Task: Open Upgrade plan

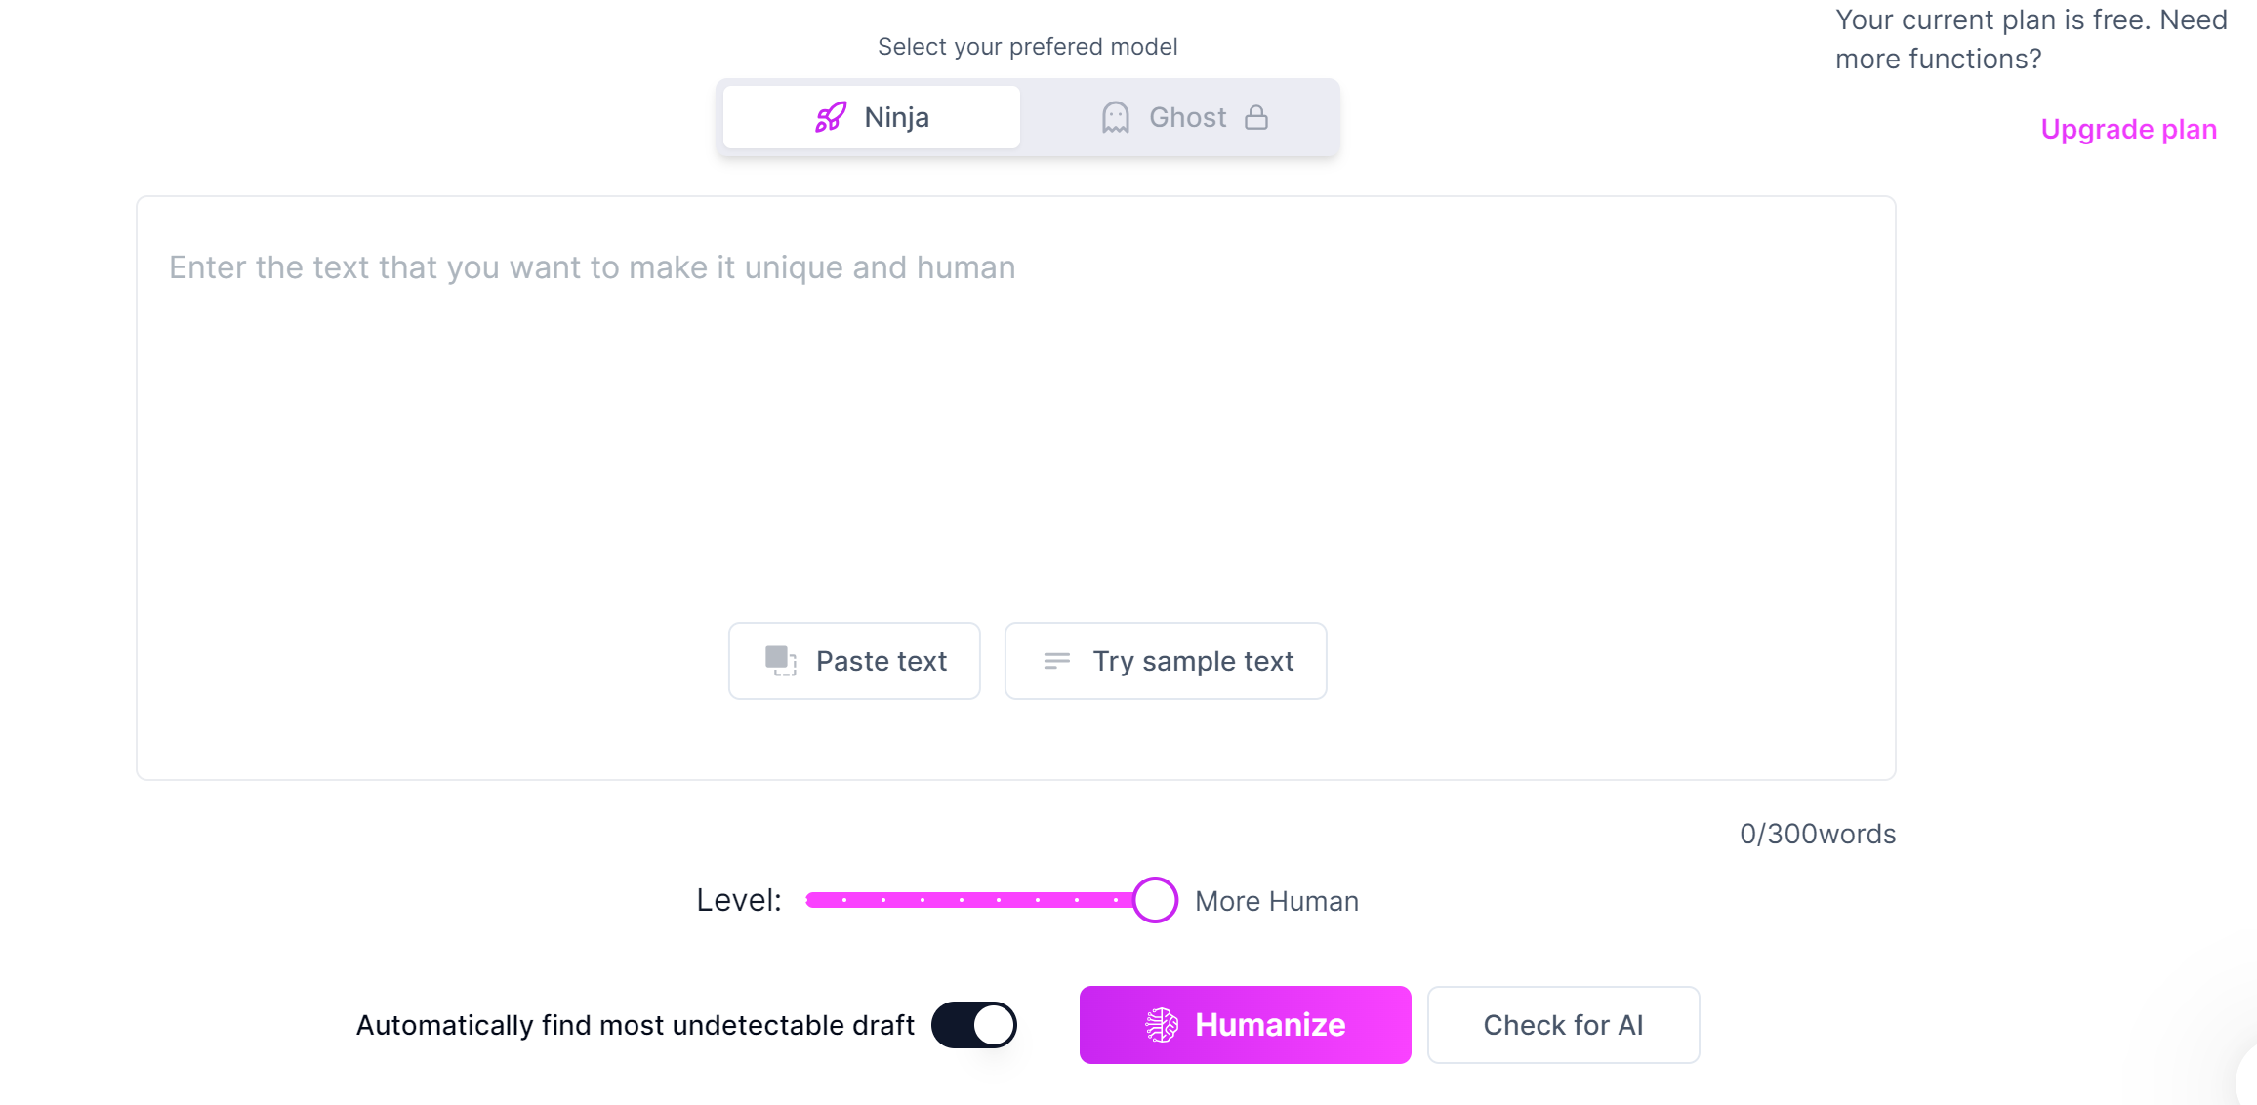Action: pos(2128,128)
